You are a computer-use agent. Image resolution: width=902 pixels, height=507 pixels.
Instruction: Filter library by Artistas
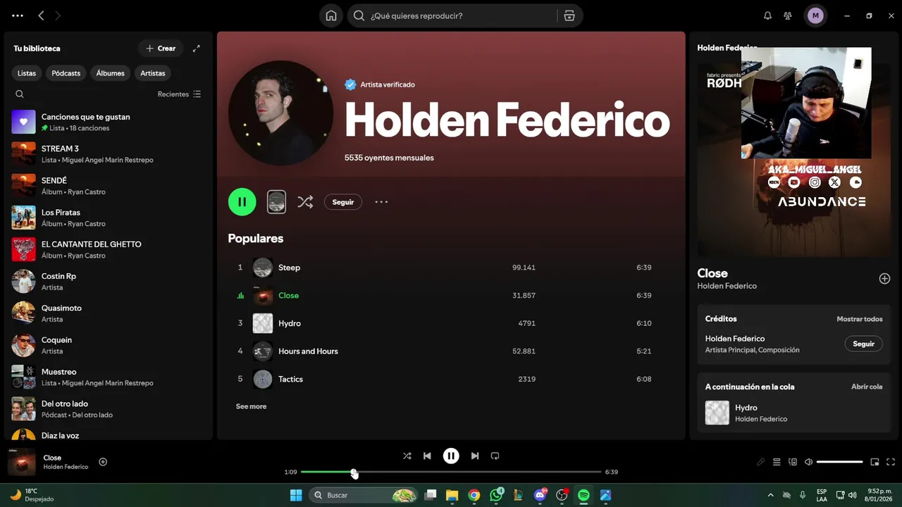[x=153, y=73]
